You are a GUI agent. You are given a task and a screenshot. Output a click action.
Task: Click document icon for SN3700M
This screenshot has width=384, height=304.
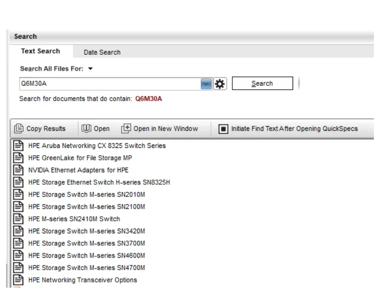point(18,243)
